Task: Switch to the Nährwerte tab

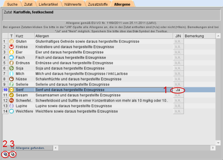Action: [73, 4]
